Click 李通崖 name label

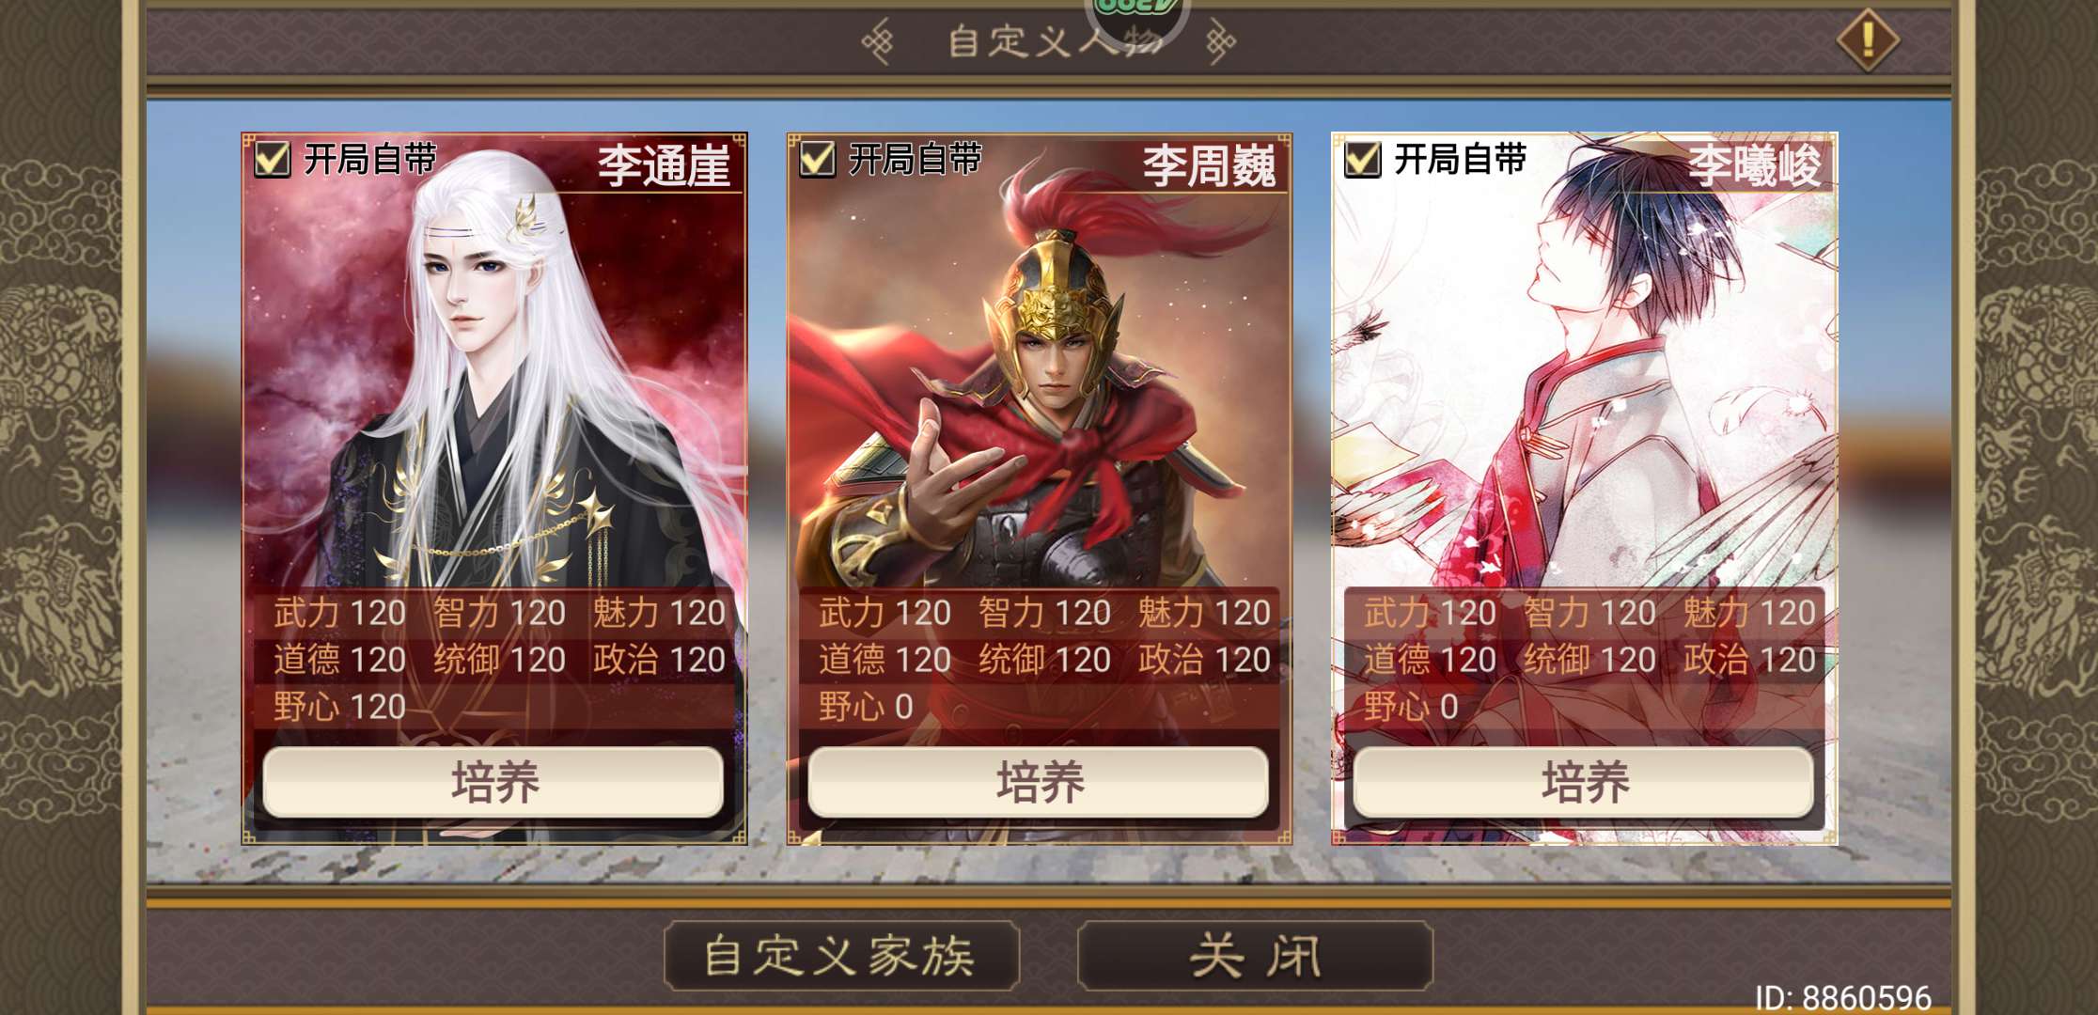(664, 166)
